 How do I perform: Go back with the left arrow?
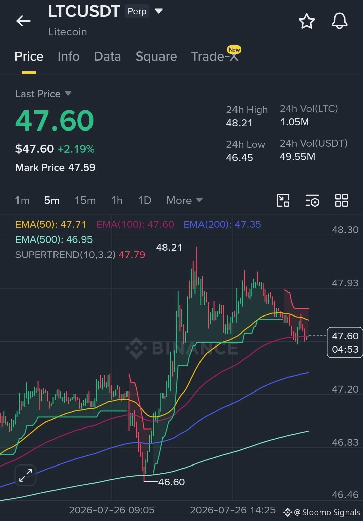pyautogui.click(x=23, y=21)
